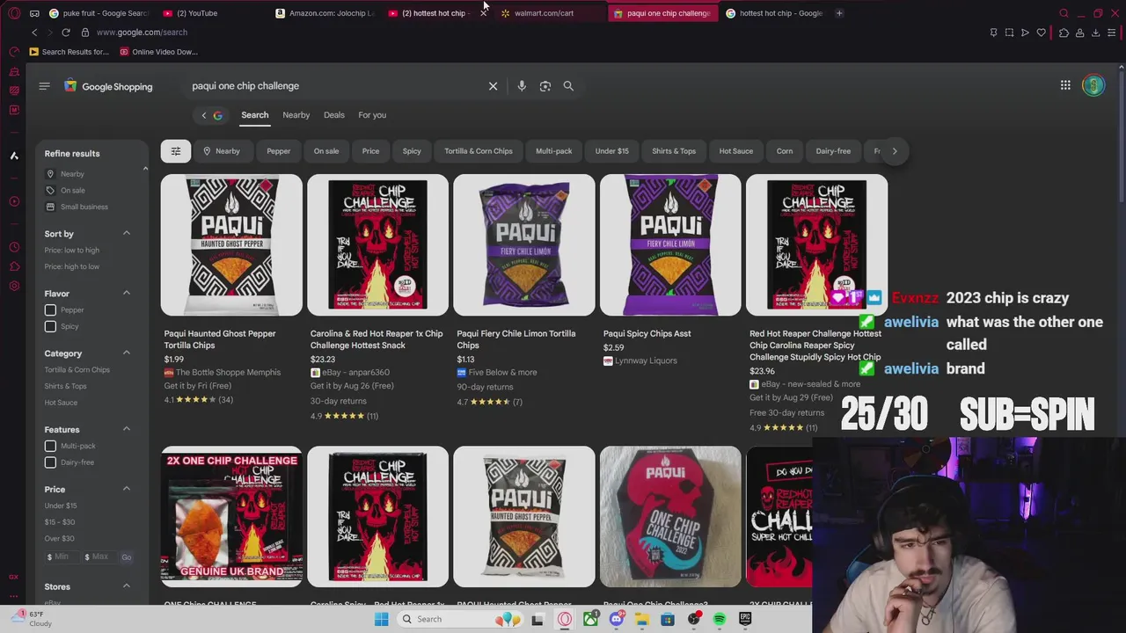Open Paqui Haunted Ghost Pepper product image
The width and height of the screenshot is (1126, 633).
(x=231, y=245)
